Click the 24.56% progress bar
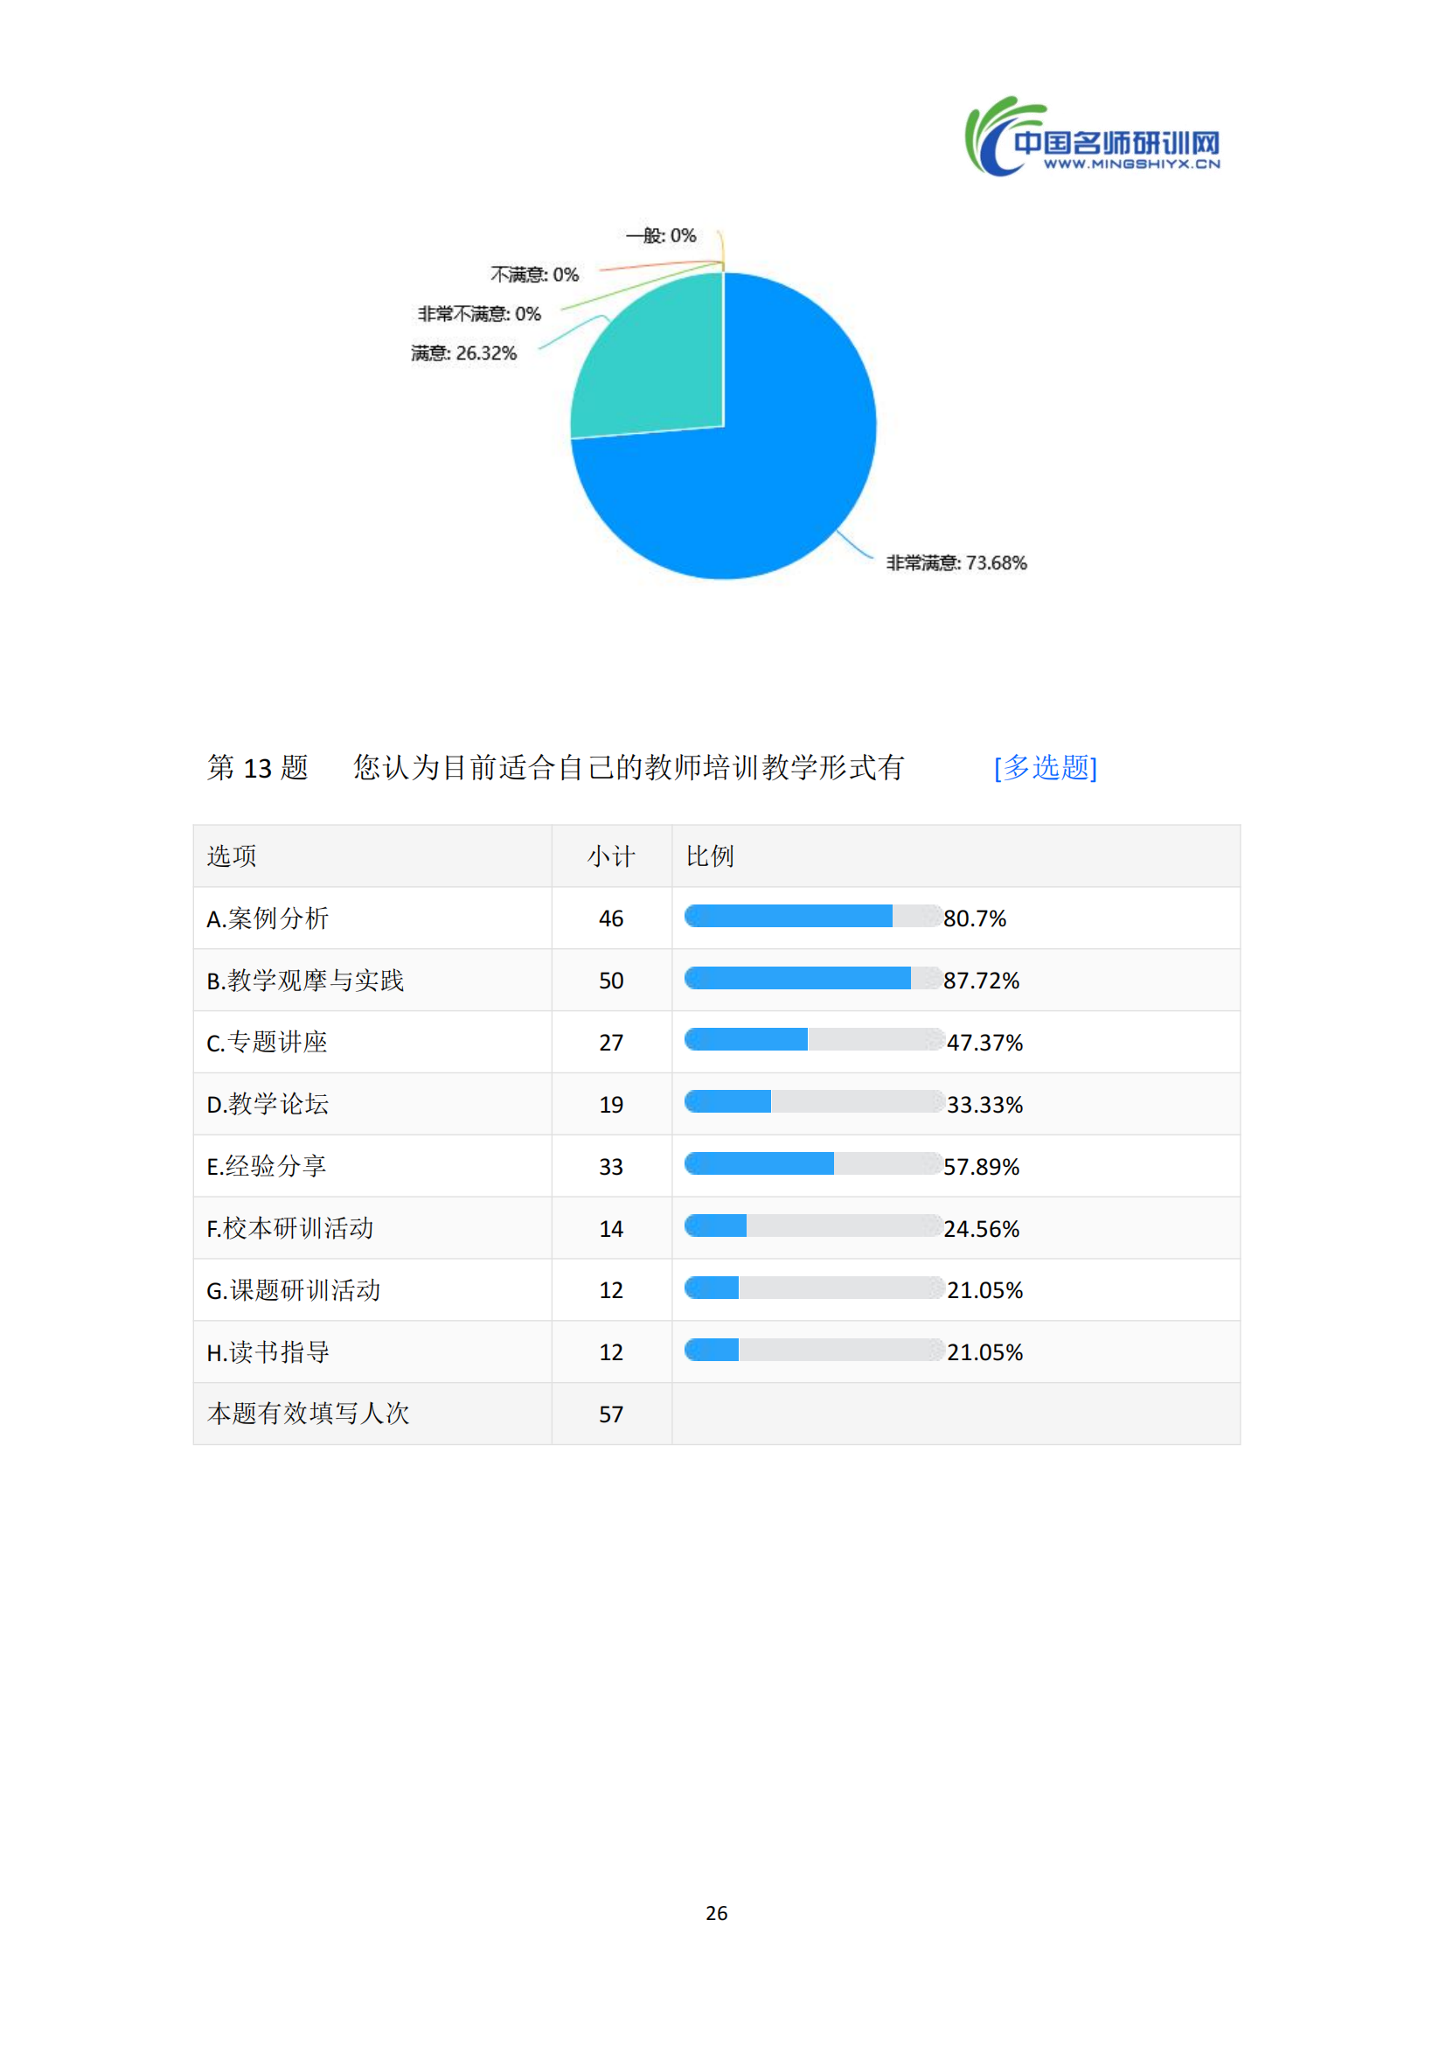Image resolution: width=1446 pixels, height=2046 pixels. [x=813, y=1226]
